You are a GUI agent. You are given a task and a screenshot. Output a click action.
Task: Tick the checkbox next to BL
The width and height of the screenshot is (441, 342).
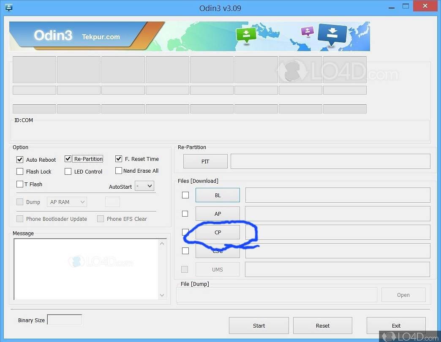click(x=185, y=195)
